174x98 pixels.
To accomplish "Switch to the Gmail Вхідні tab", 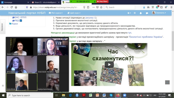I will tap(46, 2).
